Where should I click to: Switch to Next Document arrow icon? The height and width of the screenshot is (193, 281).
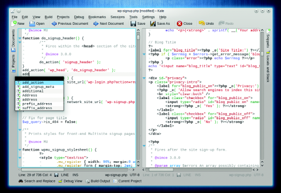click(x=96, y=24)
